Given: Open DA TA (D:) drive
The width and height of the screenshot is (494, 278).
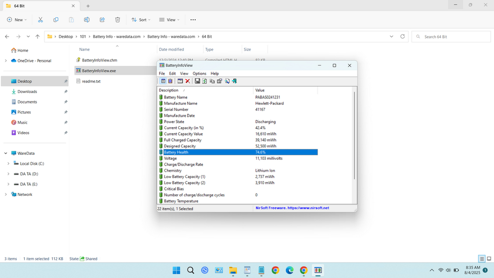Looking at the screenshot, I should pyautogui.click(x=29, y=174).
